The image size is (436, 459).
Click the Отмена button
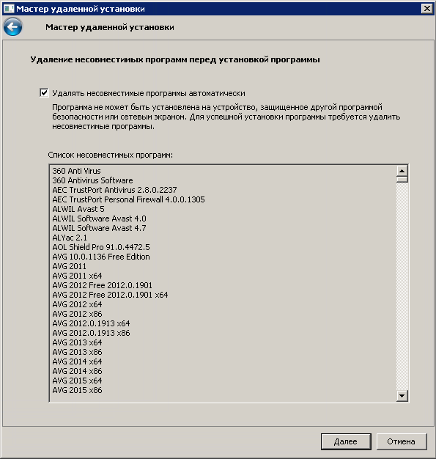pyautogui.click(x=401, y=441)
